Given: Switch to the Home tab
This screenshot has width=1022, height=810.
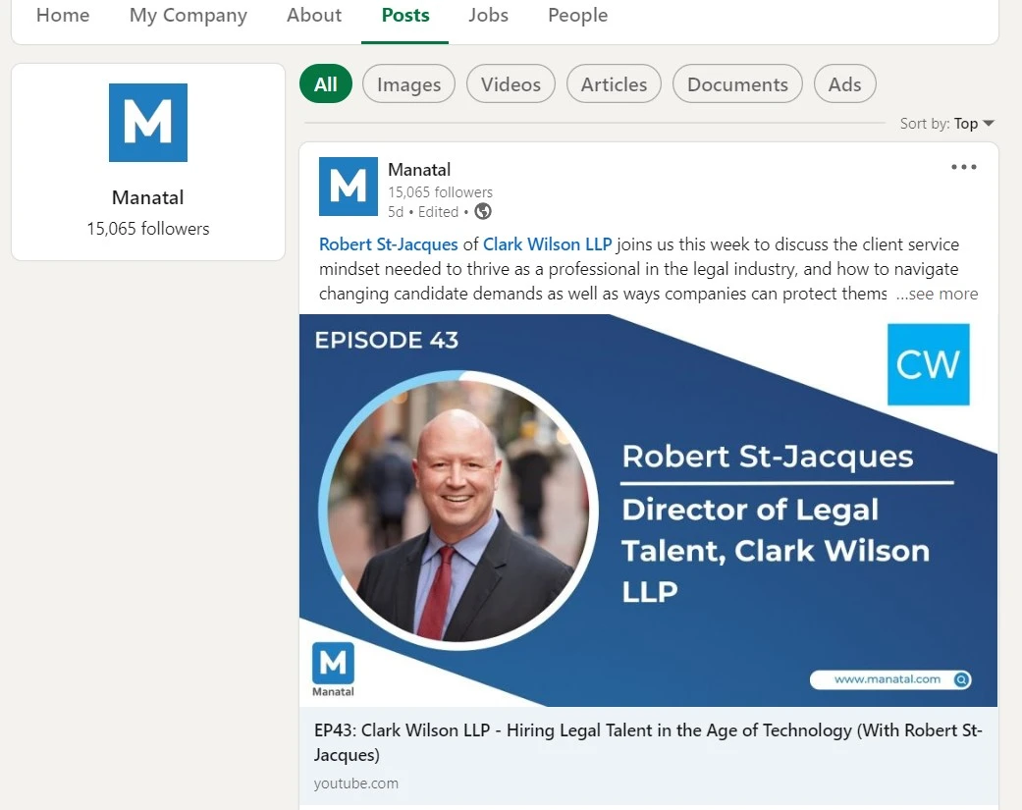Looking at the screenshot, I should point(62,15).
